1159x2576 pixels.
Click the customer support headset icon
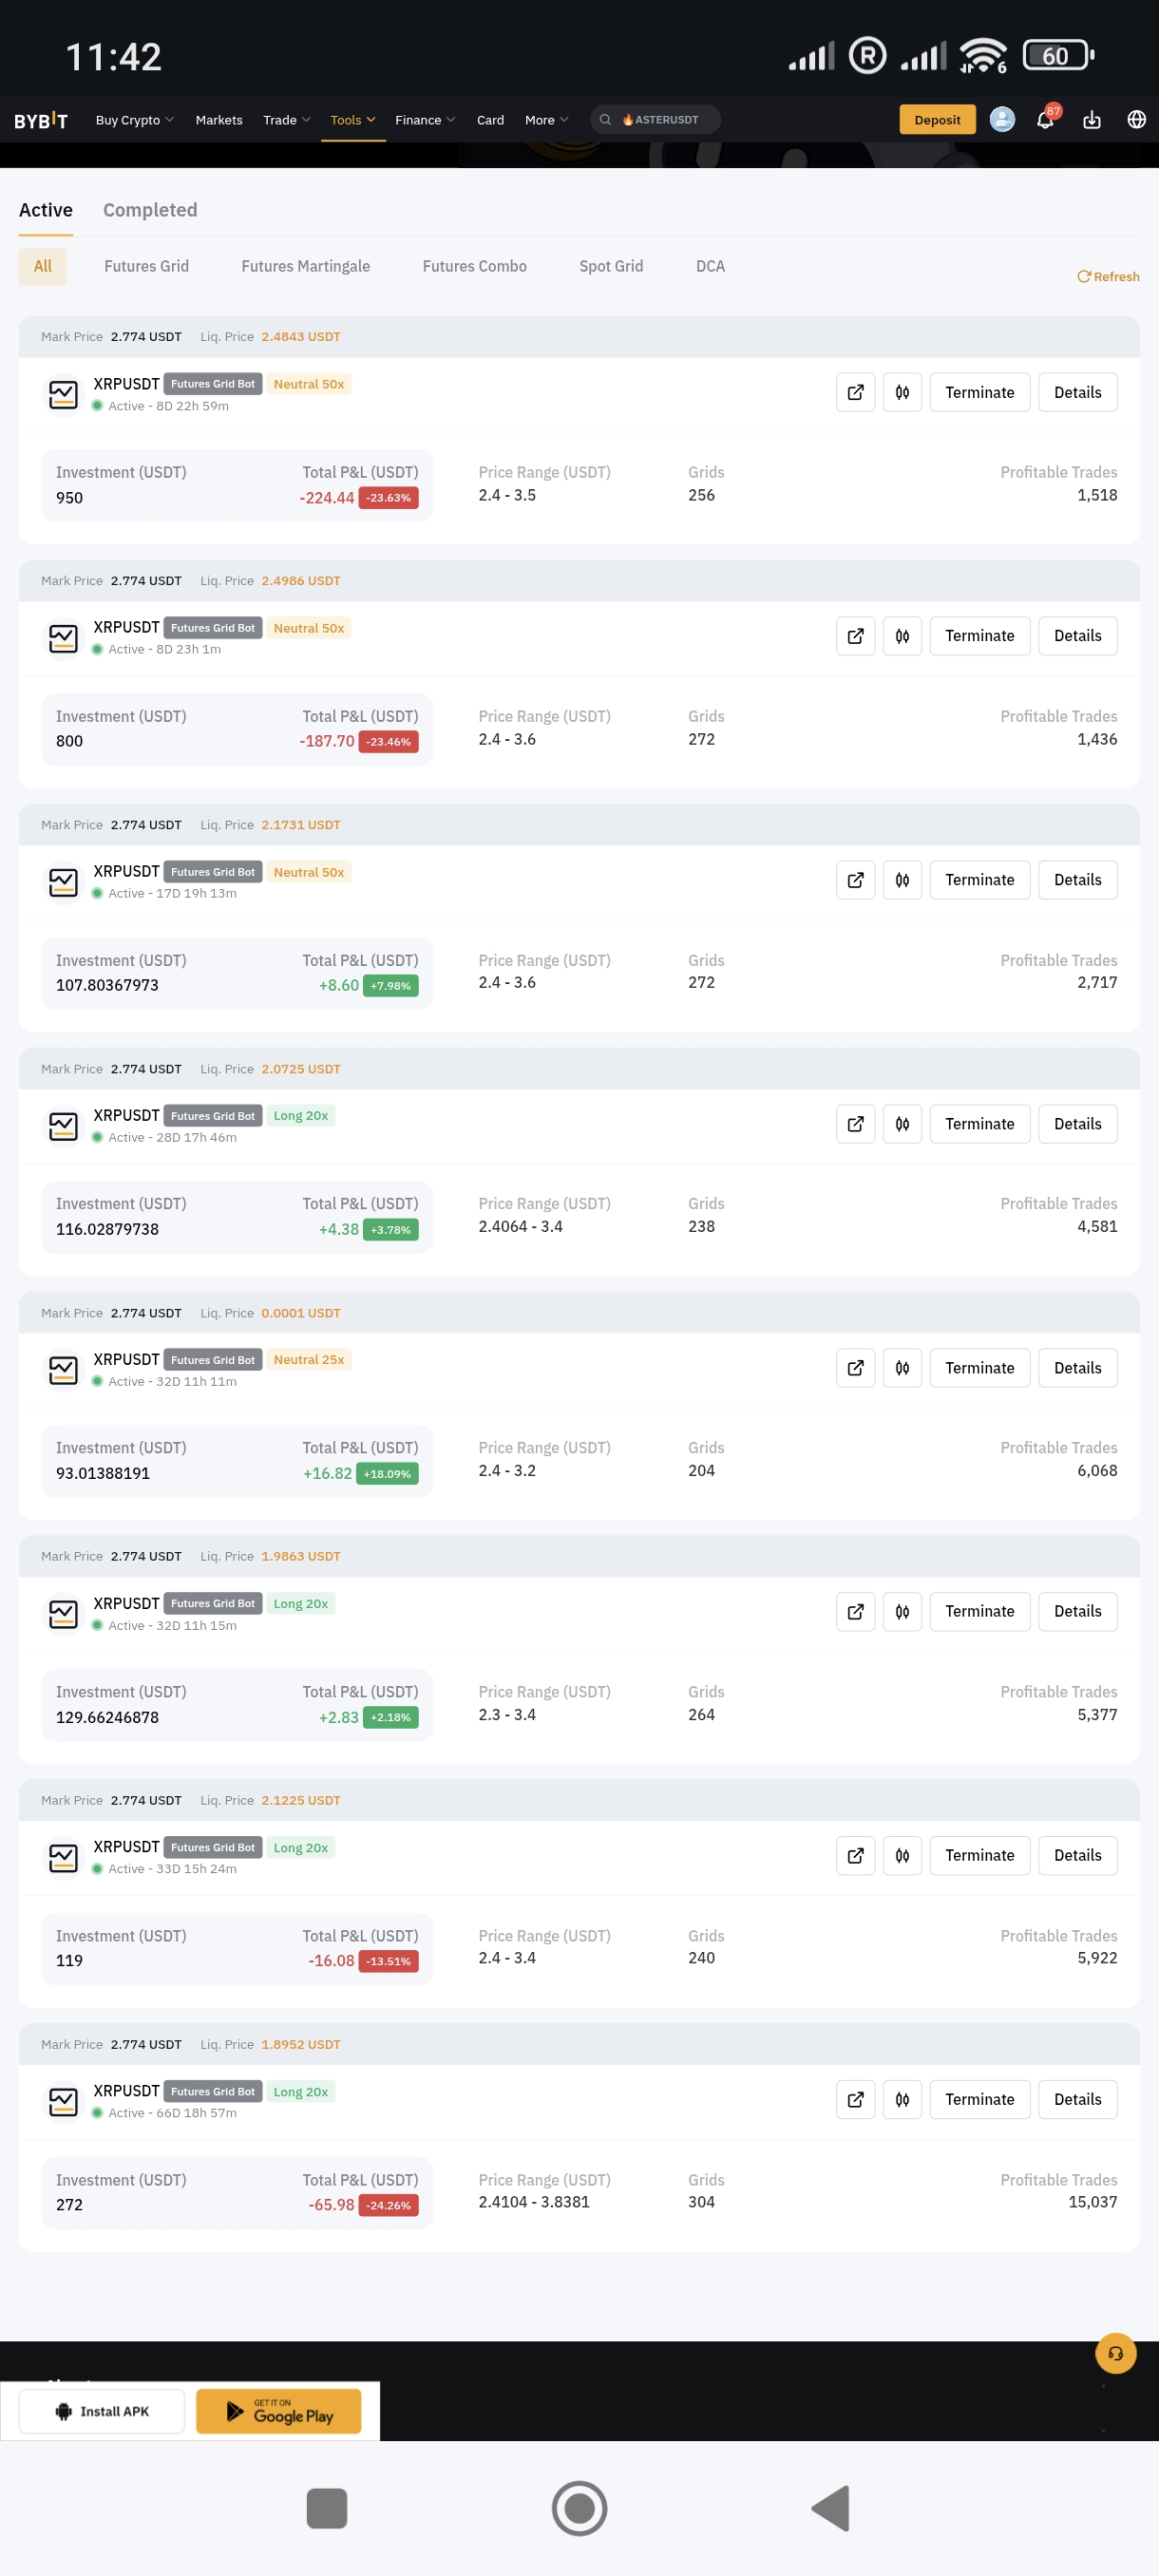pos(1115,2353)
